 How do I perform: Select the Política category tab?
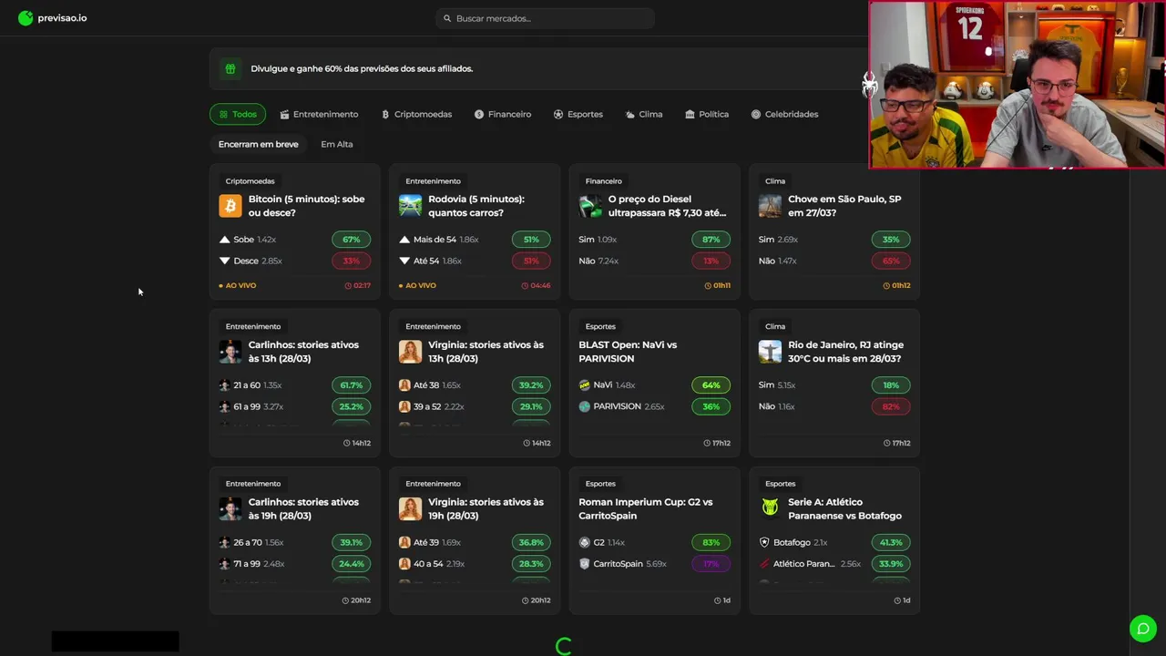(x=707, y=114)
